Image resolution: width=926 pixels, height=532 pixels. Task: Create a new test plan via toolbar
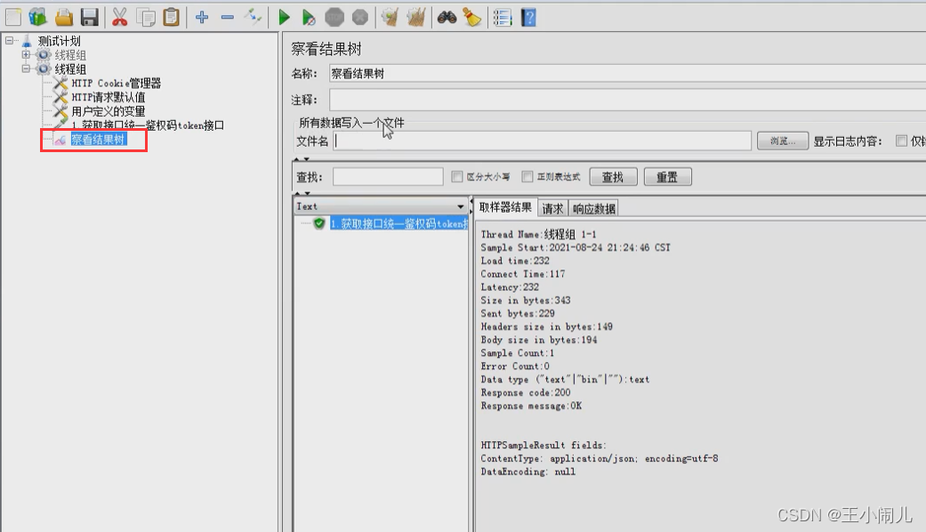[13, 17]
